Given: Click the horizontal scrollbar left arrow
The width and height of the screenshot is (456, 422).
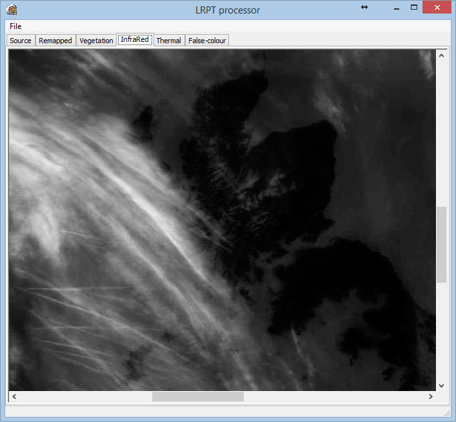Looking at the screenshot, I should coord(14,396).
